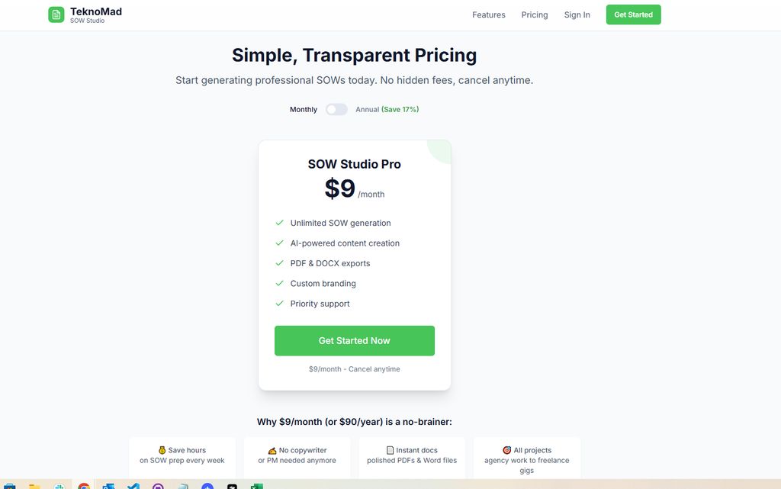Viewport: 781px width, 489px height.
Task: Click the checkmark next to Custom branding
Action: (280, 283)
